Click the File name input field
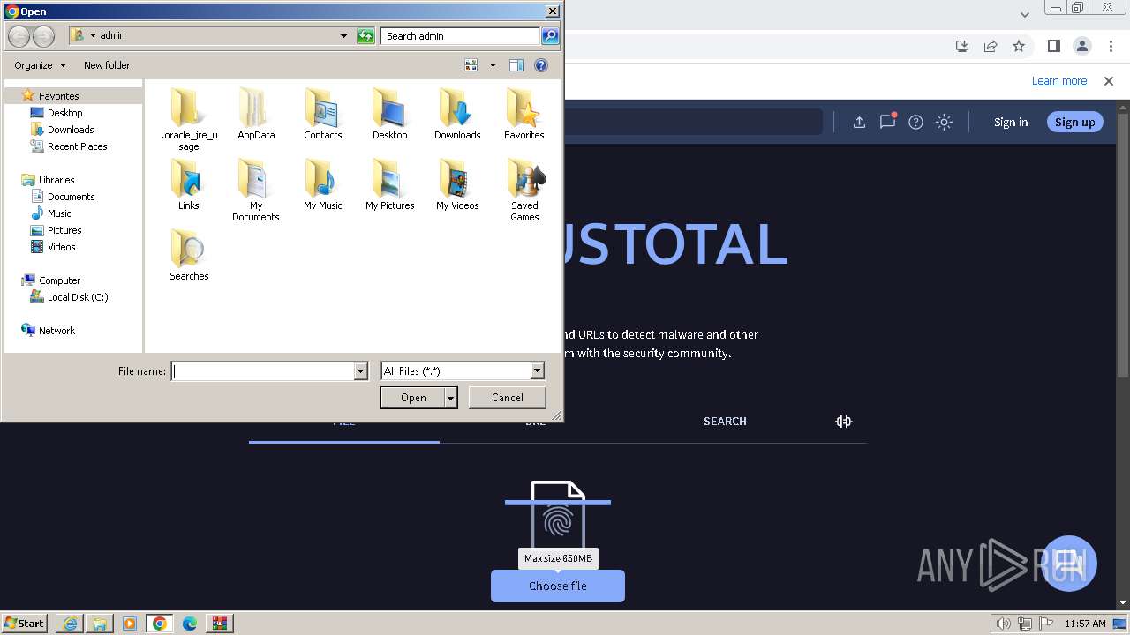Screen dimensions: 1130x635 263,371
